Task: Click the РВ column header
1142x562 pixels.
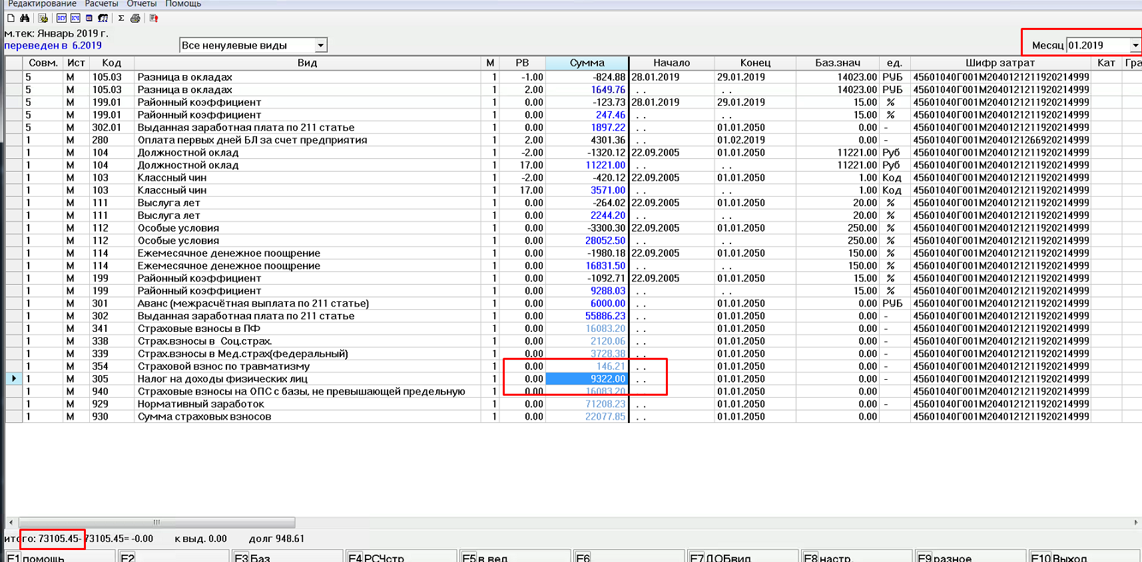Action: click(x=522, y=63)
